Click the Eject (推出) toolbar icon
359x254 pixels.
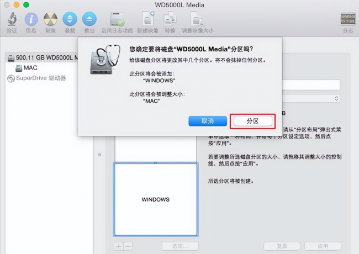pos(89,19)
